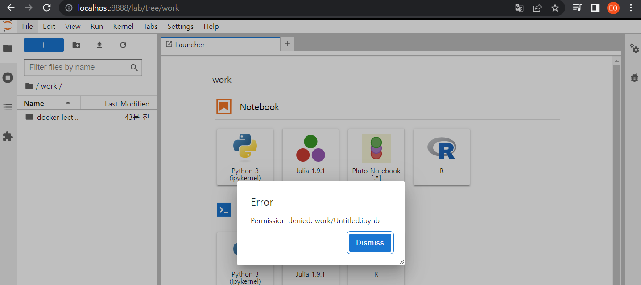641x285 pixels.
Task: Click the scrollbar up arrow in launcher
Action: (616, 61)
